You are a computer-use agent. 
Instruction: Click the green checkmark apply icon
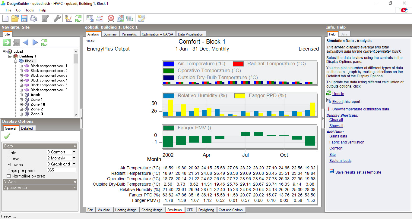[7, 136]
